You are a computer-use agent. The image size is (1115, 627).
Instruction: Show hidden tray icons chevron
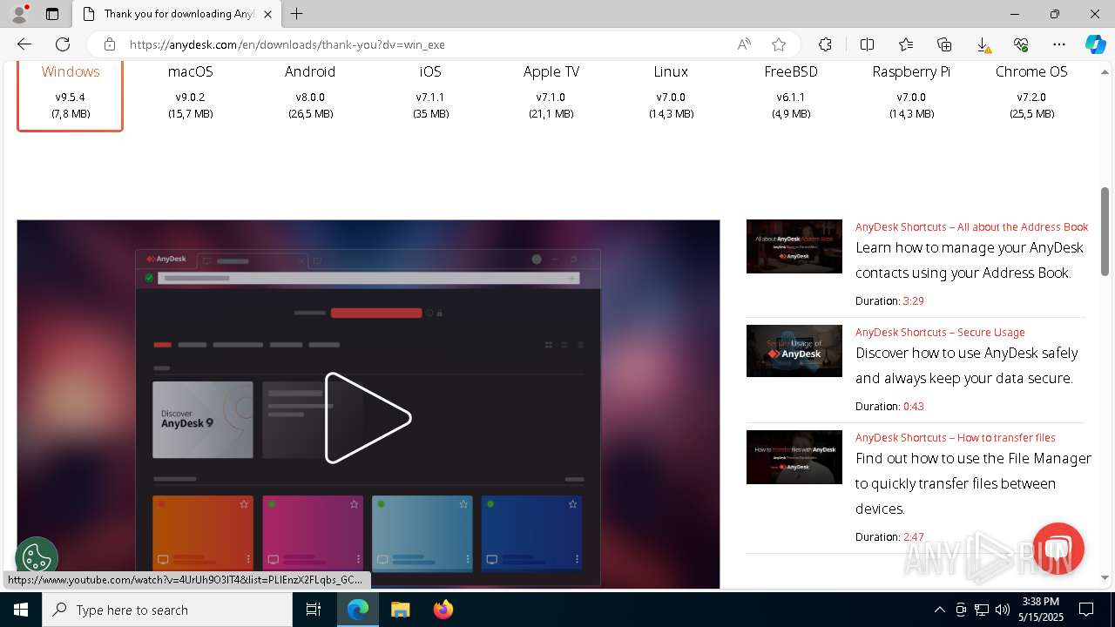pyautogui.click(x=939, y=610)
